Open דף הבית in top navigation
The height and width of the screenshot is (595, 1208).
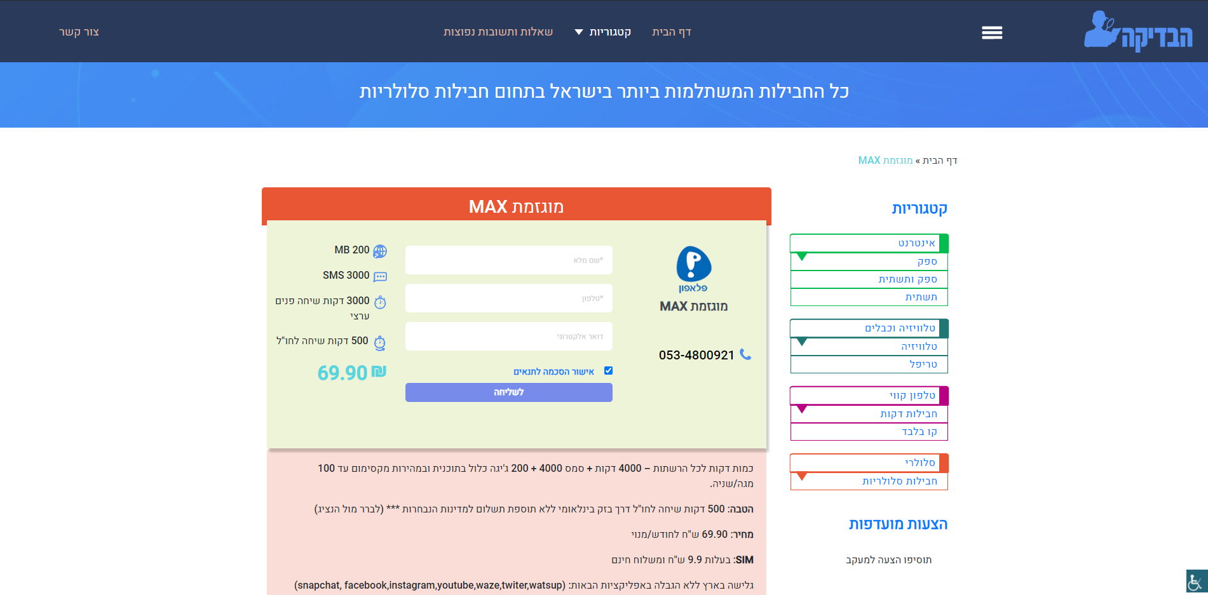point(671,32)
